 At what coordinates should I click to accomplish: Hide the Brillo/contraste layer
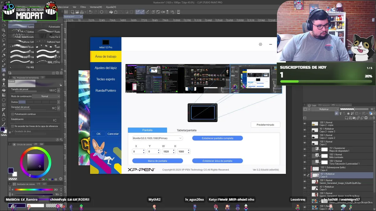coord(305,156)
